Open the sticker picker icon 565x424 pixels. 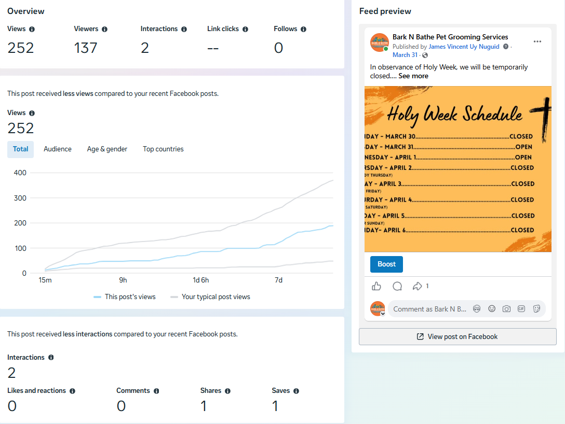536,308
